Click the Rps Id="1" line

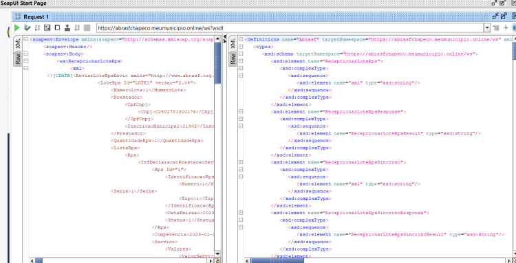click(169, 170)
